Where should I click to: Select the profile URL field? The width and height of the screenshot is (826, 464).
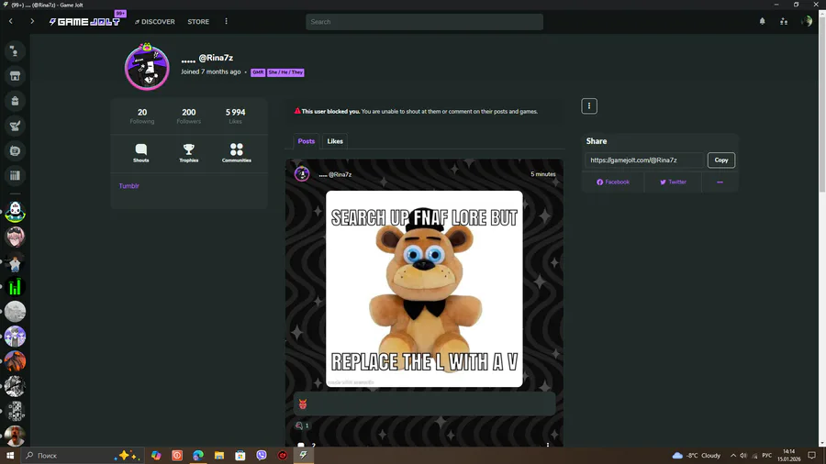coord(643,160)
